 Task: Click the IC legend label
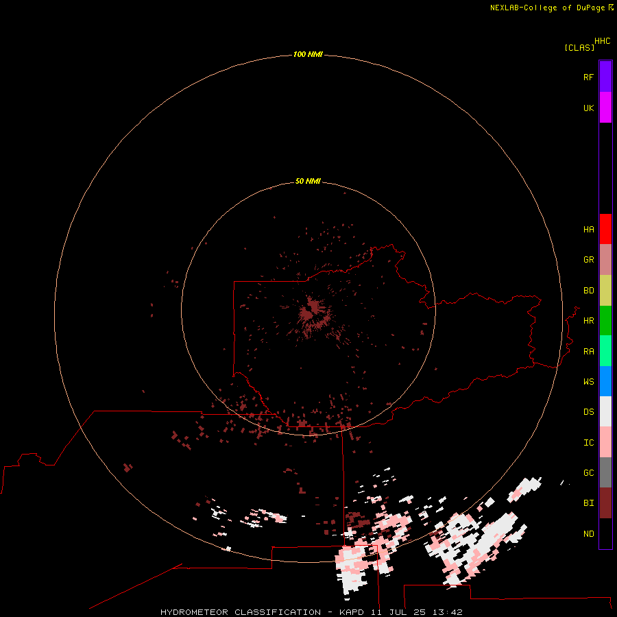[x=588, y=442]
